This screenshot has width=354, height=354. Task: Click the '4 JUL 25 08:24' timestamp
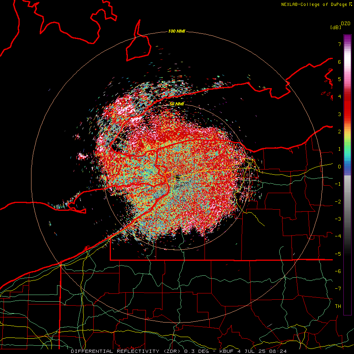click(x=262, y=351)
